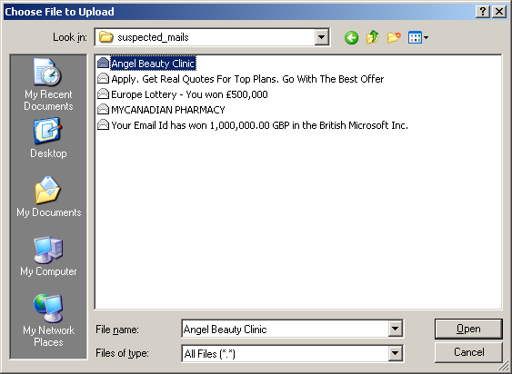Select the Europe Lottery mail file
The height and width of the screenshot is (374, 512).
(183, 94)
